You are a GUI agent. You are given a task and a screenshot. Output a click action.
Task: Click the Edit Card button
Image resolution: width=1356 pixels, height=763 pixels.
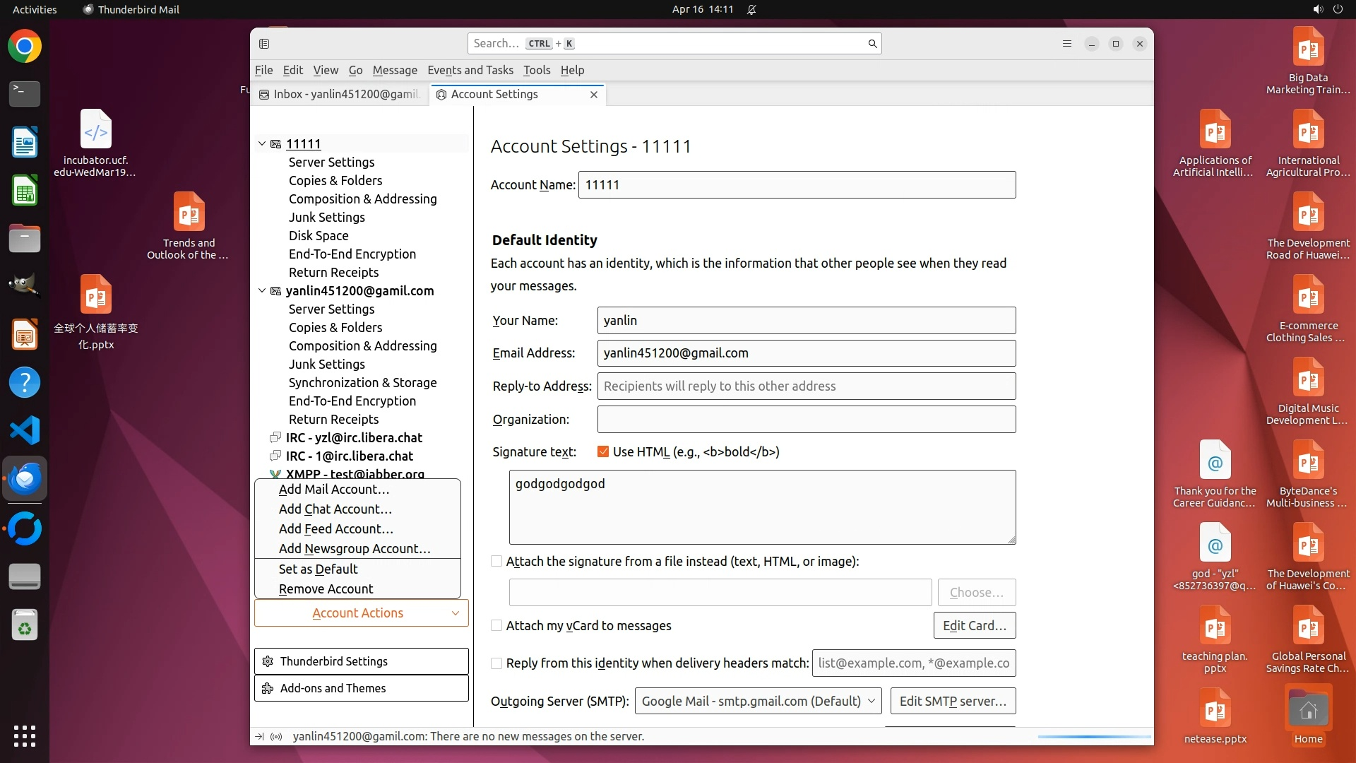[974, 625]
